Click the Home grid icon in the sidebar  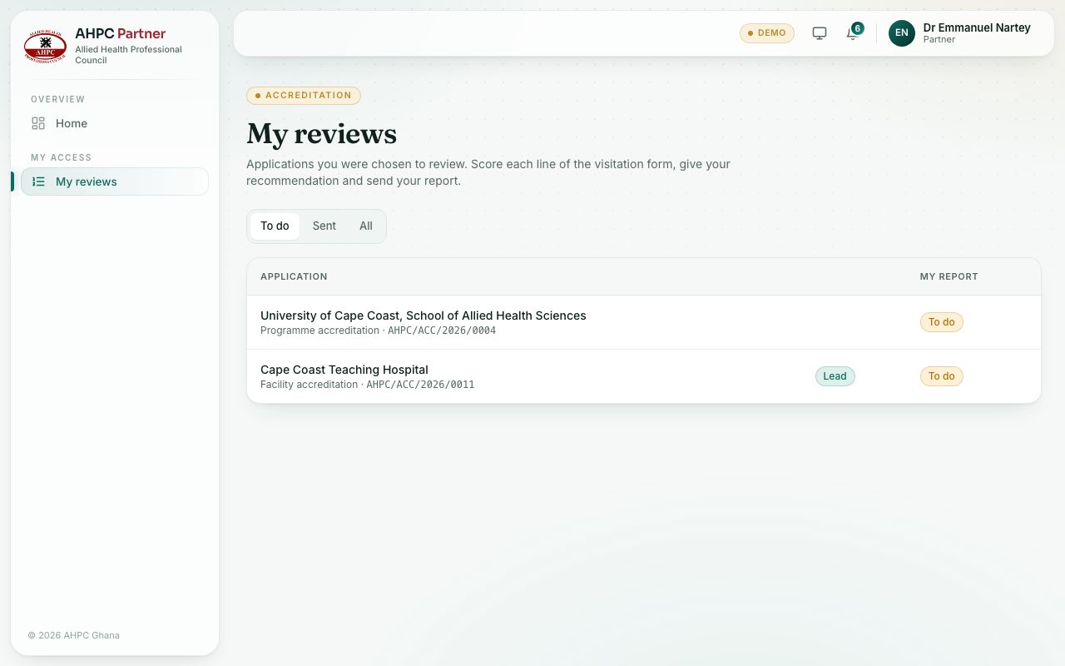(x=38, y=123)
